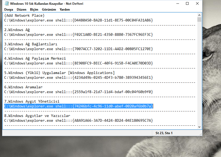The image size is (221, 157).
Task: Click the '2.Windows Ağ' heading
Action: pyautogui.click(x=17, y=30)
